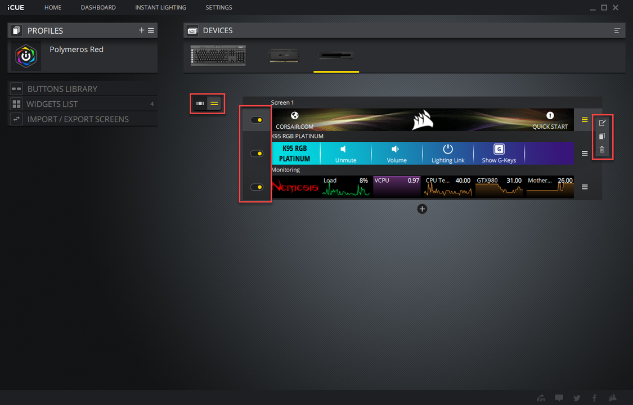
Task: Click the Monitoring screen label
Action: pos(286,170)
